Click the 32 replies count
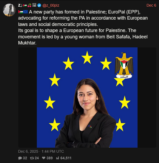The image size is (159, 163). tap(25, 158)
